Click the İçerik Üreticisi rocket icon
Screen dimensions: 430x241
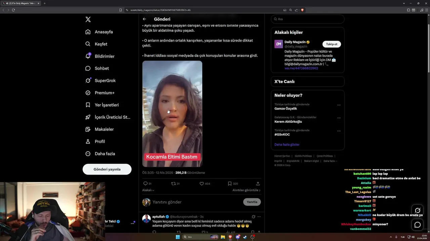(88, 117)
